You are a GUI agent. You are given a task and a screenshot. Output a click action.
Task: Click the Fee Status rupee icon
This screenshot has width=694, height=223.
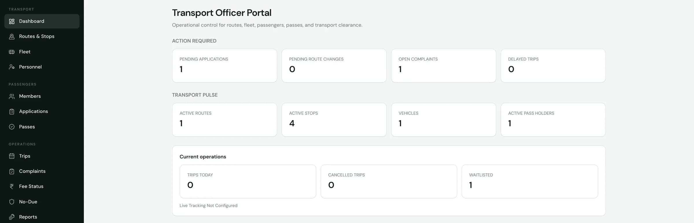[12, 187]
